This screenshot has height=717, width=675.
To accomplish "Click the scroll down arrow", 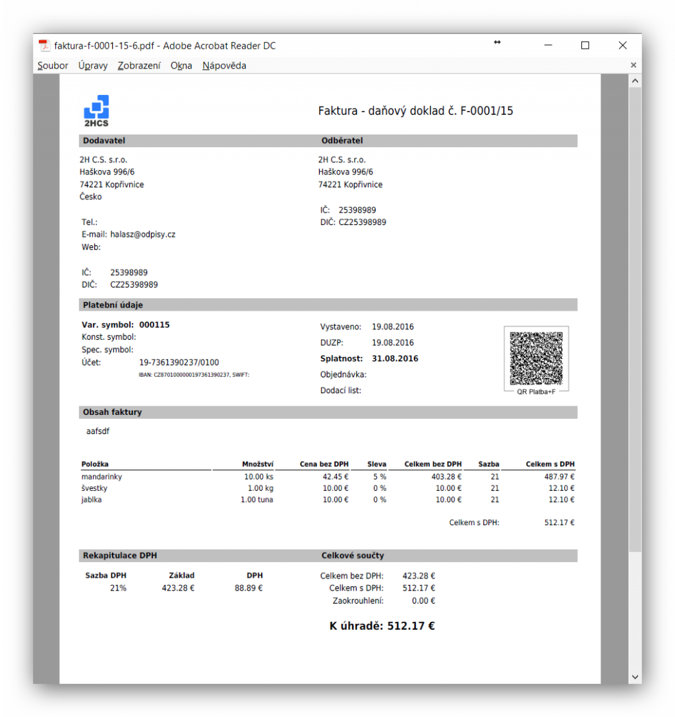I will tap(635, 676).
